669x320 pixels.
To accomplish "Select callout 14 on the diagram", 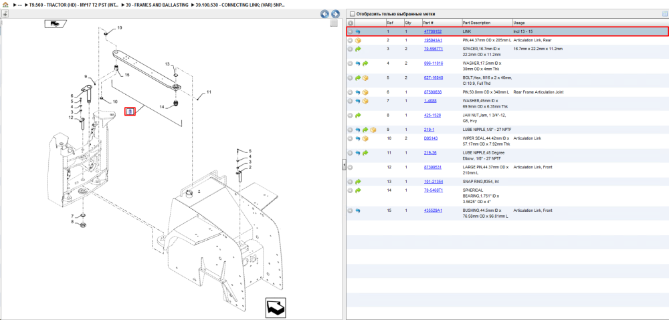I will click(162, 106).
